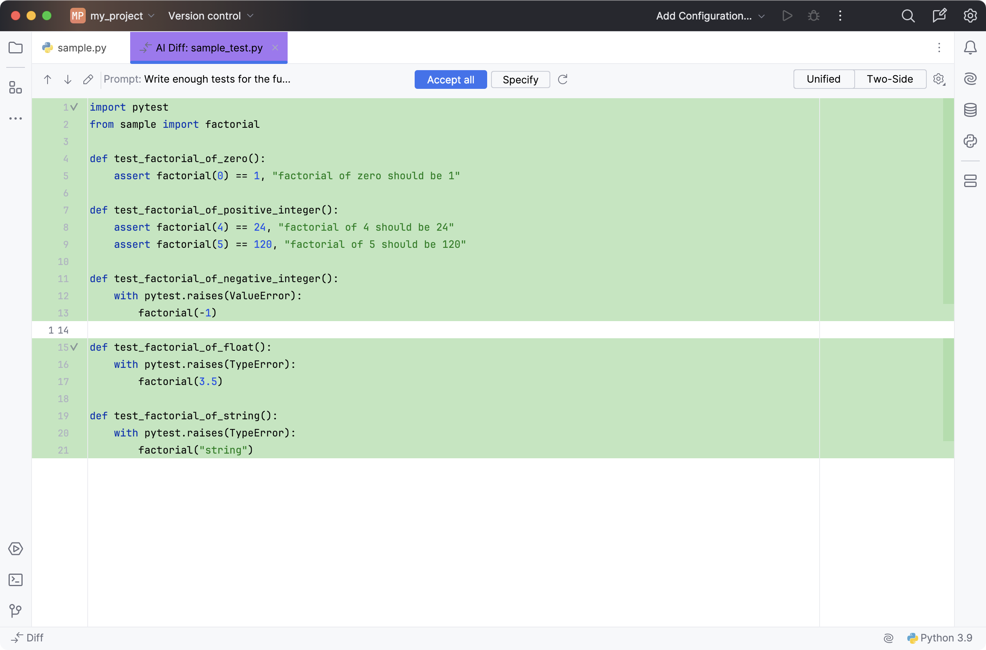Open the Python Console tool window
Viewport: 986px width, 650px height.
[x=970, y=141]
